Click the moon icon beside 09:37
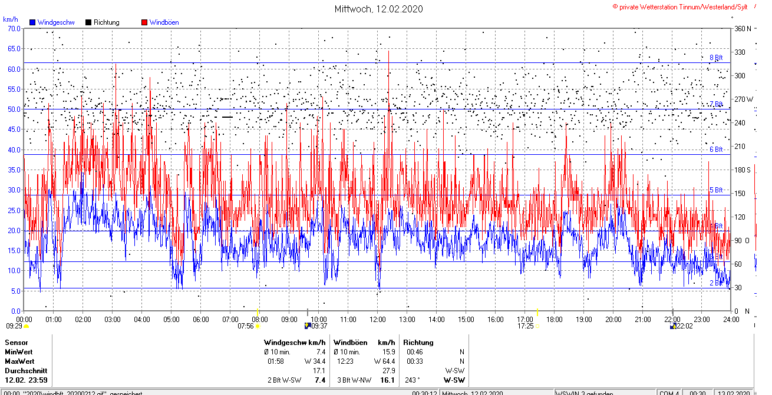The image size is (772, 395). 307,325
